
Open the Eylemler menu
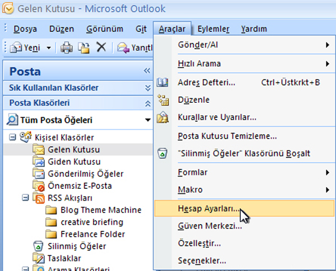213,29
